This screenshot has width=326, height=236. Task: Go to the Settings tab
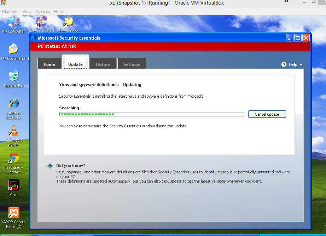click(132, 63)
